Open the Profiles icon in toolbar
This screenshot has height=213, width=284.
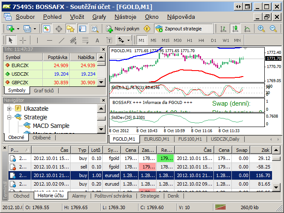(27, 29)
